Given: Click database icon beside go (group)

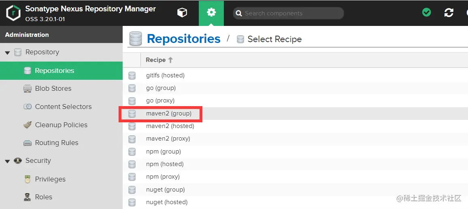Looking at the screenshot, I should point(132,88).
